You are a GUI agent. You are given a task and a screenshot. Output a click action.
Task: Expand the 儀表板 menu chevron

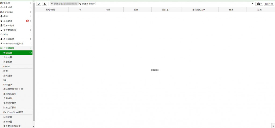(31, 3)
